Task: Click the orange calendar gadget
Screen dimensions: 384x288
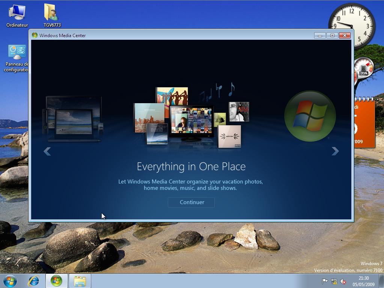Action: 364,122
